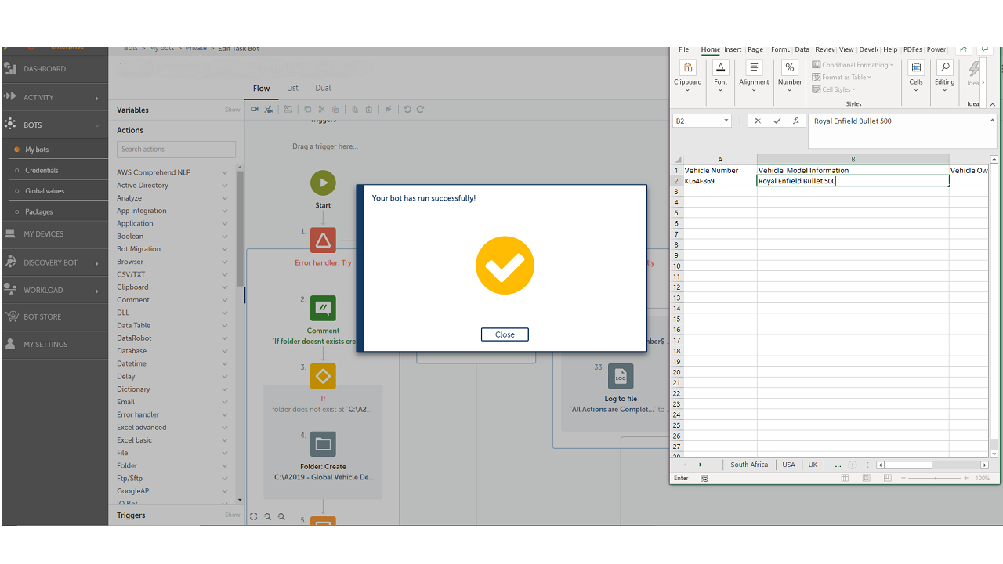The image size is (1003, 564).
Task: Expand the Database actions group
Action: pos(225,351)
